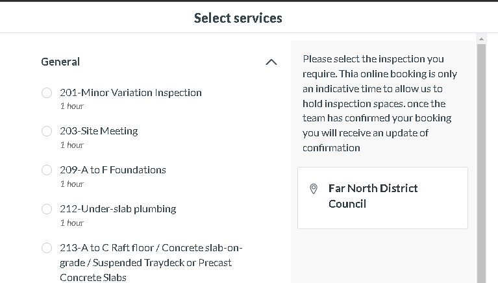Click the 209-A to F Foundations label
This screenshot has width=498, height=283.
click(x=113, y=170)
